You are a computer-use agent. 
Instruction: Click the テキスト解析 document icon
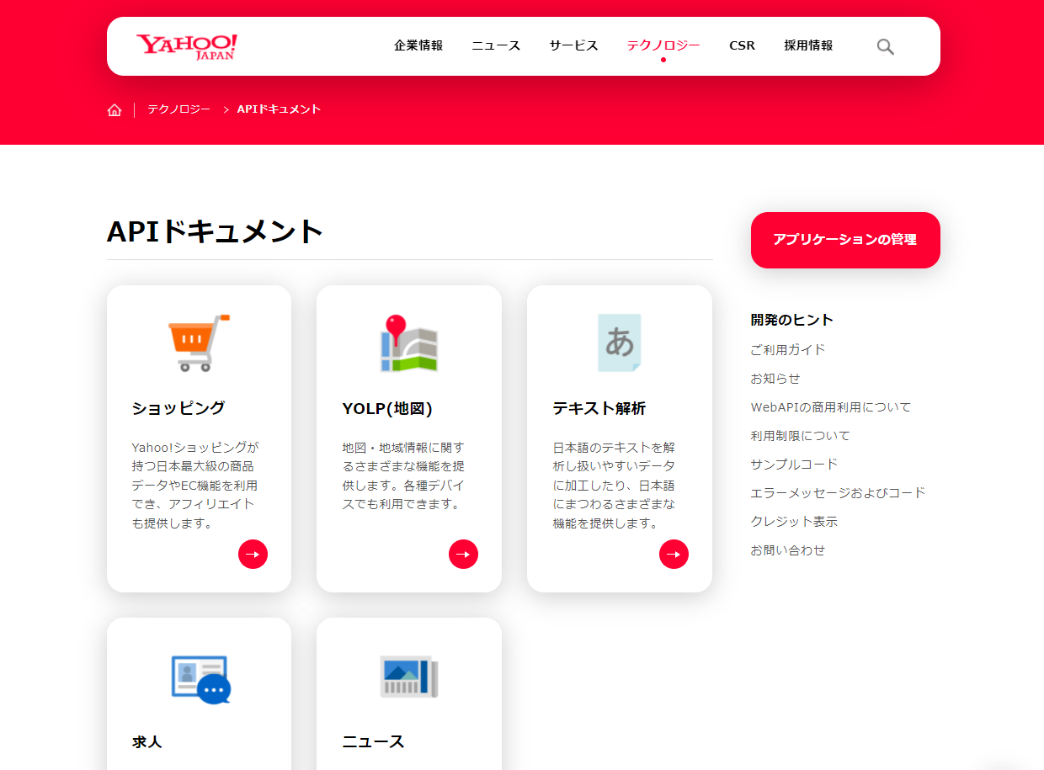[619, 343]
